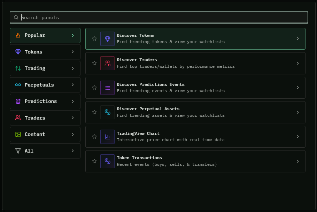Open Discover Perpetual Assets panel
317x212 pixels.
click(195, 112)
